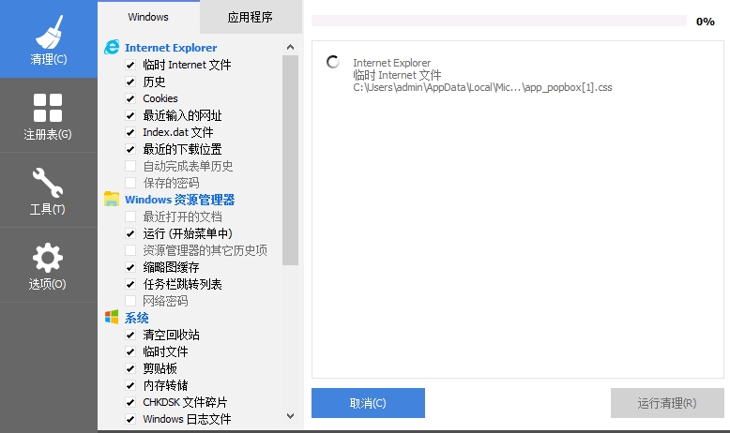The height and width of the screenshot is (433, 730).
Task: Click the 系统 Windows logo icon
Action: pyautogui.click(x=112, y=318)
